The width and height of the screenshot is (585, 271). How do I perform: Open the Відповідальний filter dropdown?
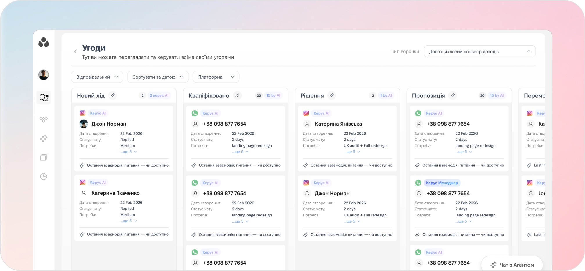pos(97,77)
